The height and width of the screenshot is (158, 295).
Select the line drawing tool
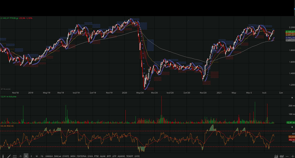(x=9, y=156)
